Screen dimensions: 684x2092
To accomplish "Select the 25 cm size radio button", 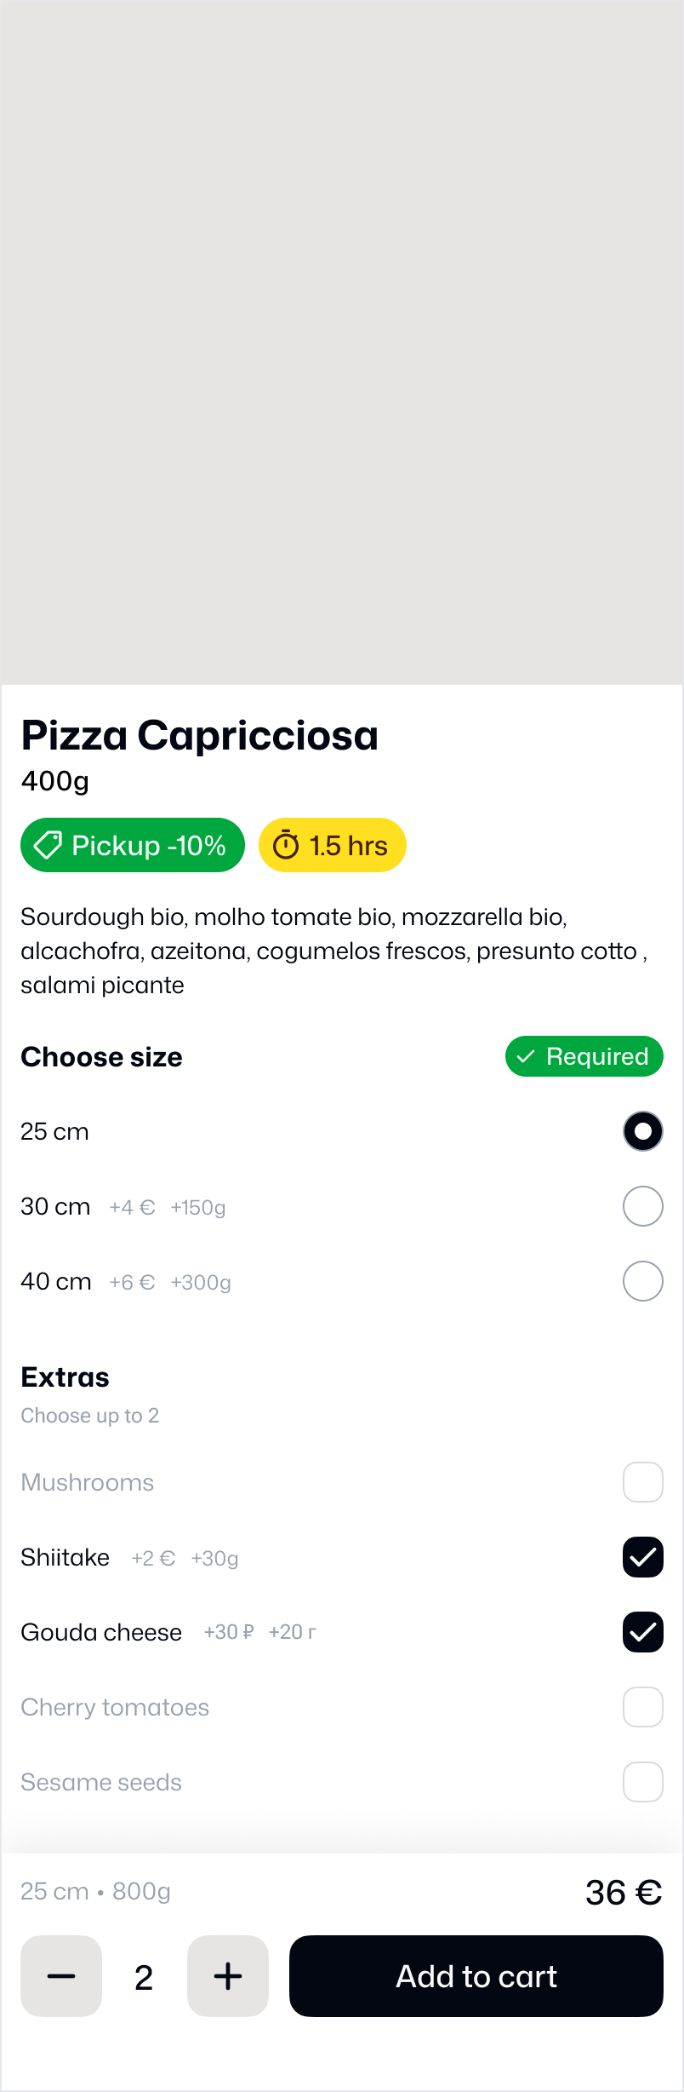I will 643,1131.
